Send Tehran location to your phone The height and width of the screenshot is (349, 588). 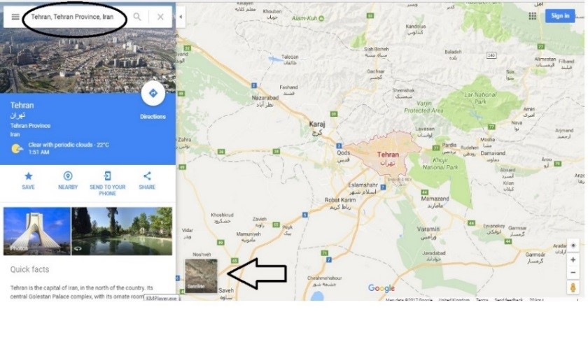tap(107, 184)
